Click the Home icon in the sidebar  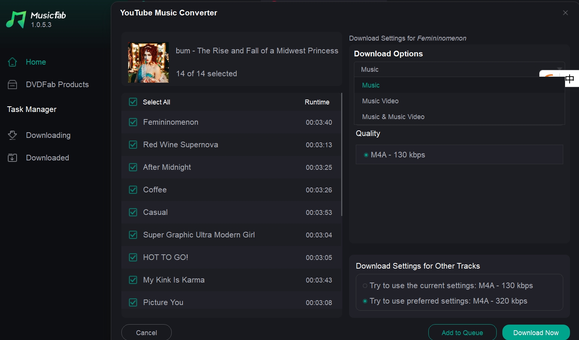[x=12, y=62]
